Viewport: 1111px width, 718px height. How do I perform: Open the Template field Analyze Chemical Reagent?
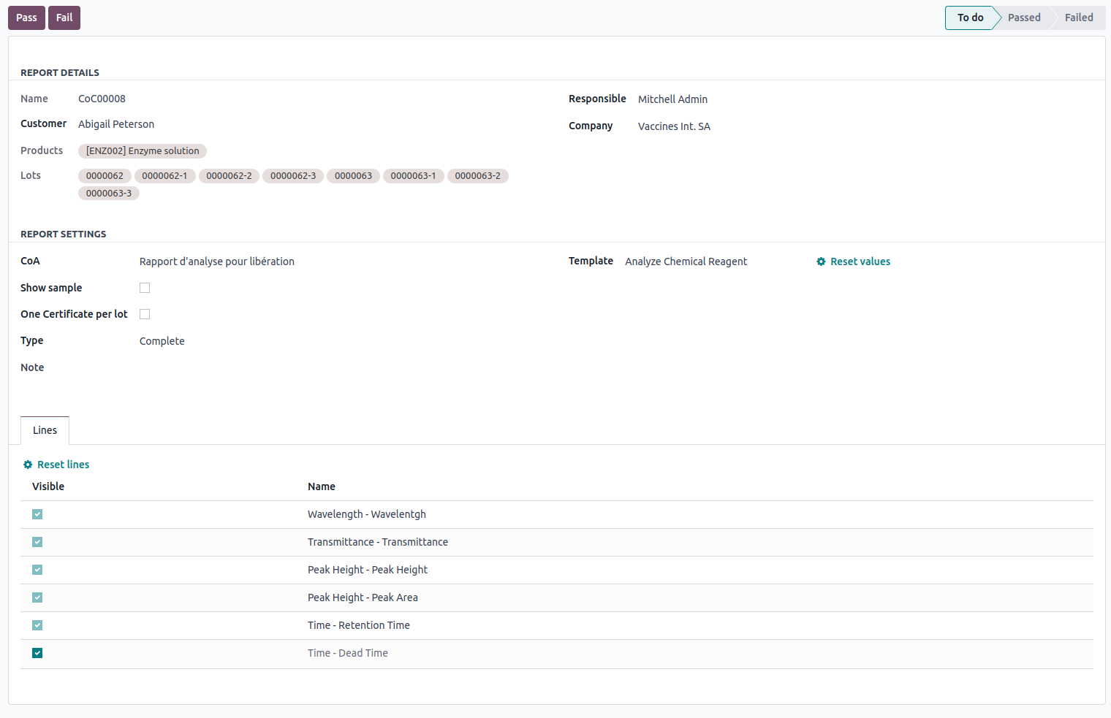(x=686, y=261)
